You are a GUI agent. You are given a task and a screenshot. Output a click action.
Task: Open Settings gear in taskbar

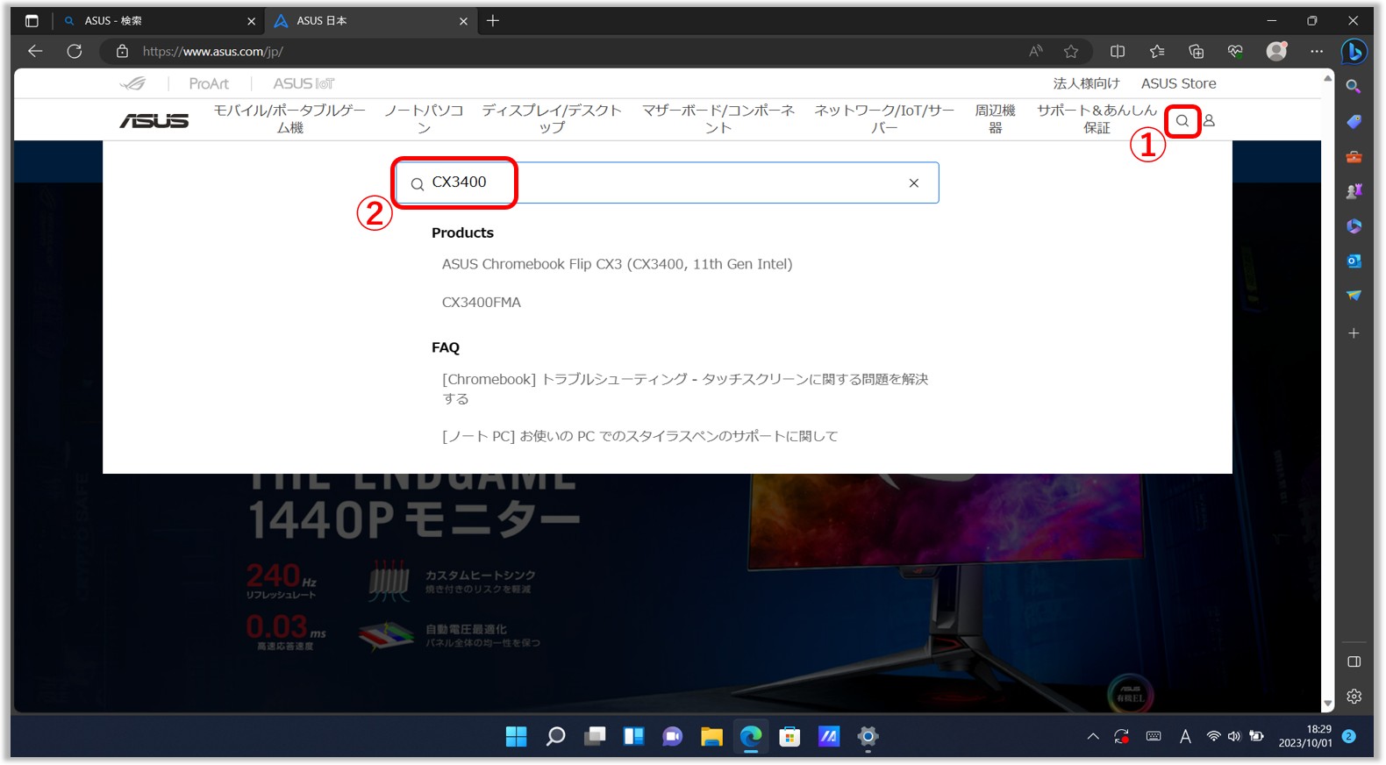click(868, 736)
